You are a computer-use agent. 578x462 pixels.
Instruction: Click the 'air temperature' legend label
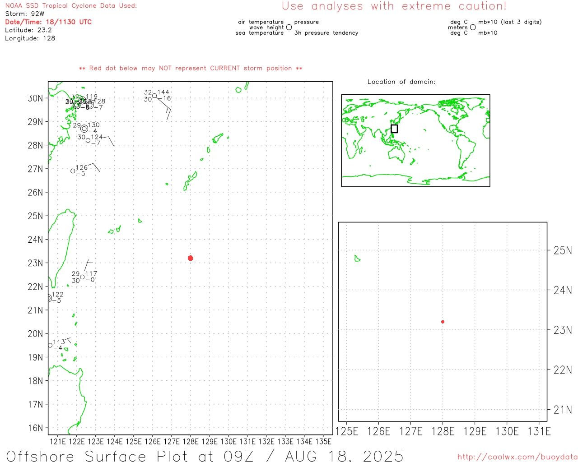click(x=261, y=22)
